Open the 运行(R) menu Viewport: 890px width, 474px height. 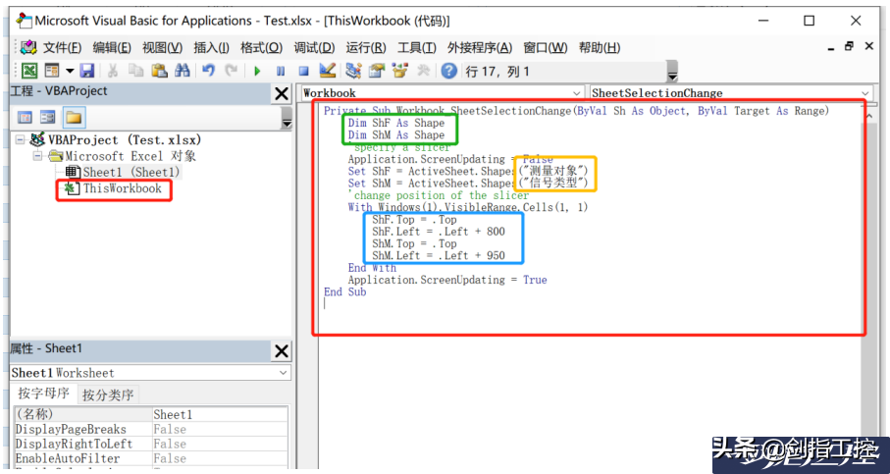(366, 48)
